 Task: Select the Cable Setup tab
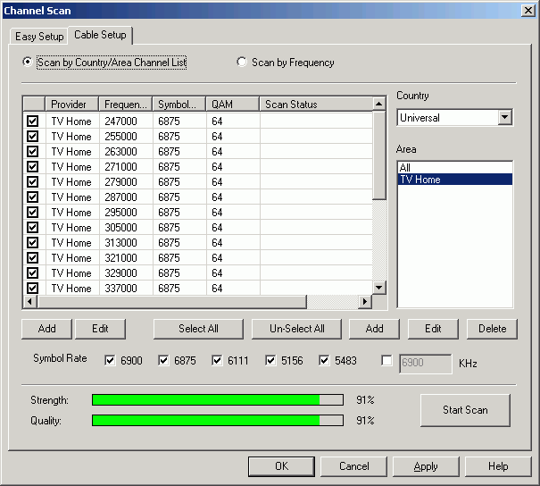click(x=102, y=36)
